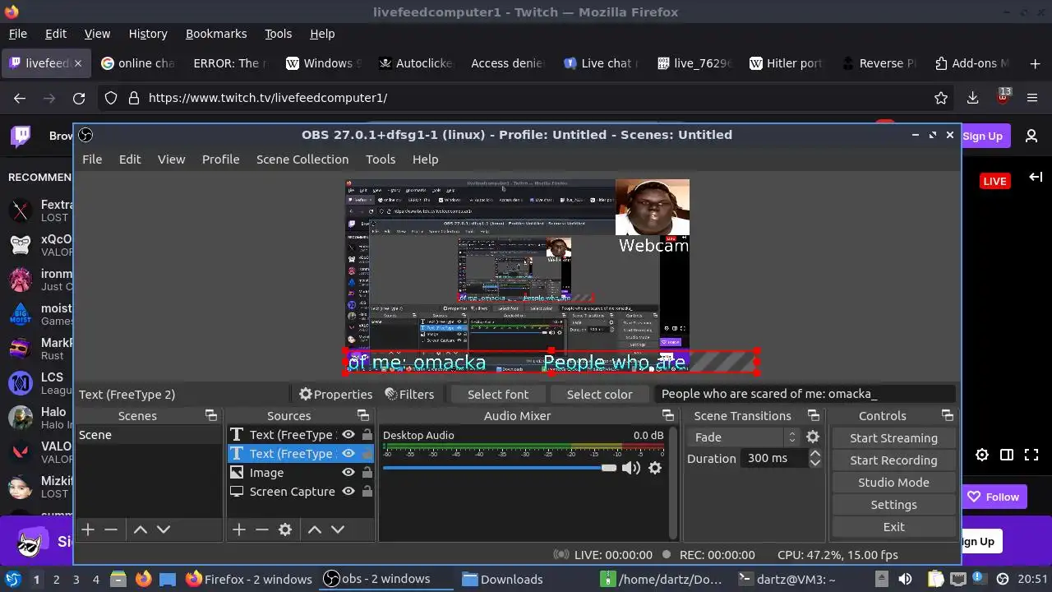Toggle the lock on the selected Text source

(367, 454)
